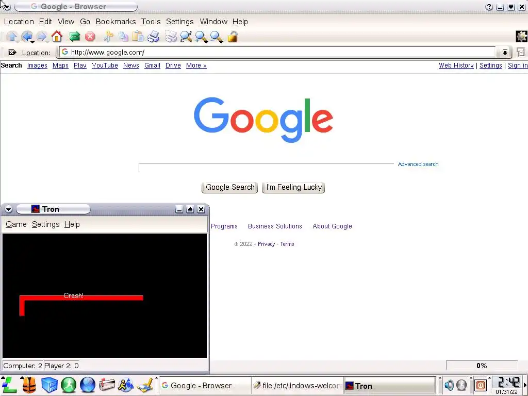
Task: Open the Tron window title menu arrow
Action: (8, 209)
